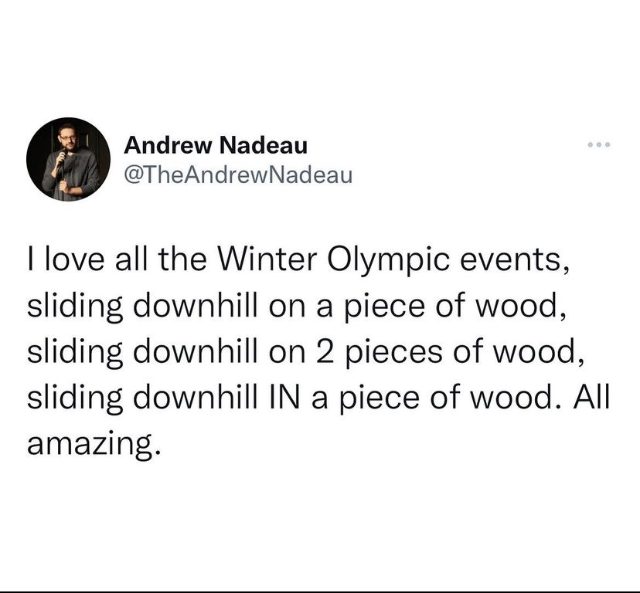640x593 pixels.
Task: Click "pieces" in the third tweet line
Action: pyautogui.click(x=394, y=353)
